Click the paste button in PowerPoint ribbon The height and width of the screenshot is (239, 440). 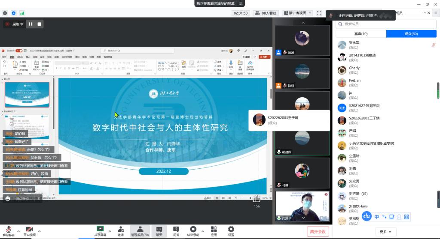coord(15,65)
